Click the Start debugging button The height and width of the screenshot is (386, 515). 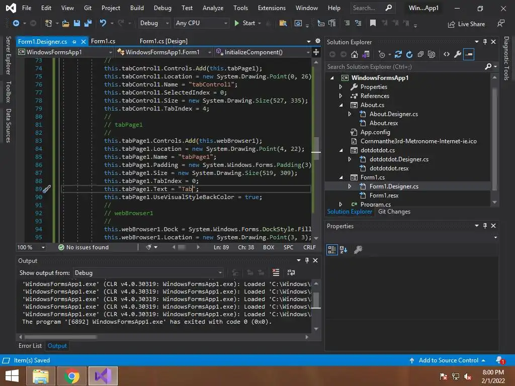tap(244, 23)
